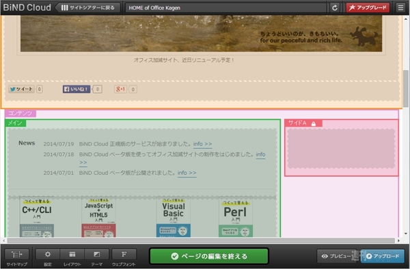Click the empty Side A block
The height and width of the screenshot is (269, 410).
(x=341, y=148)
